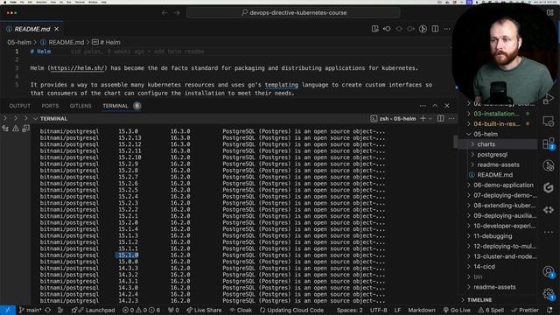
Task: Click highlighted 15.1.0 version in terminal
Action: [x=128, y=255]
